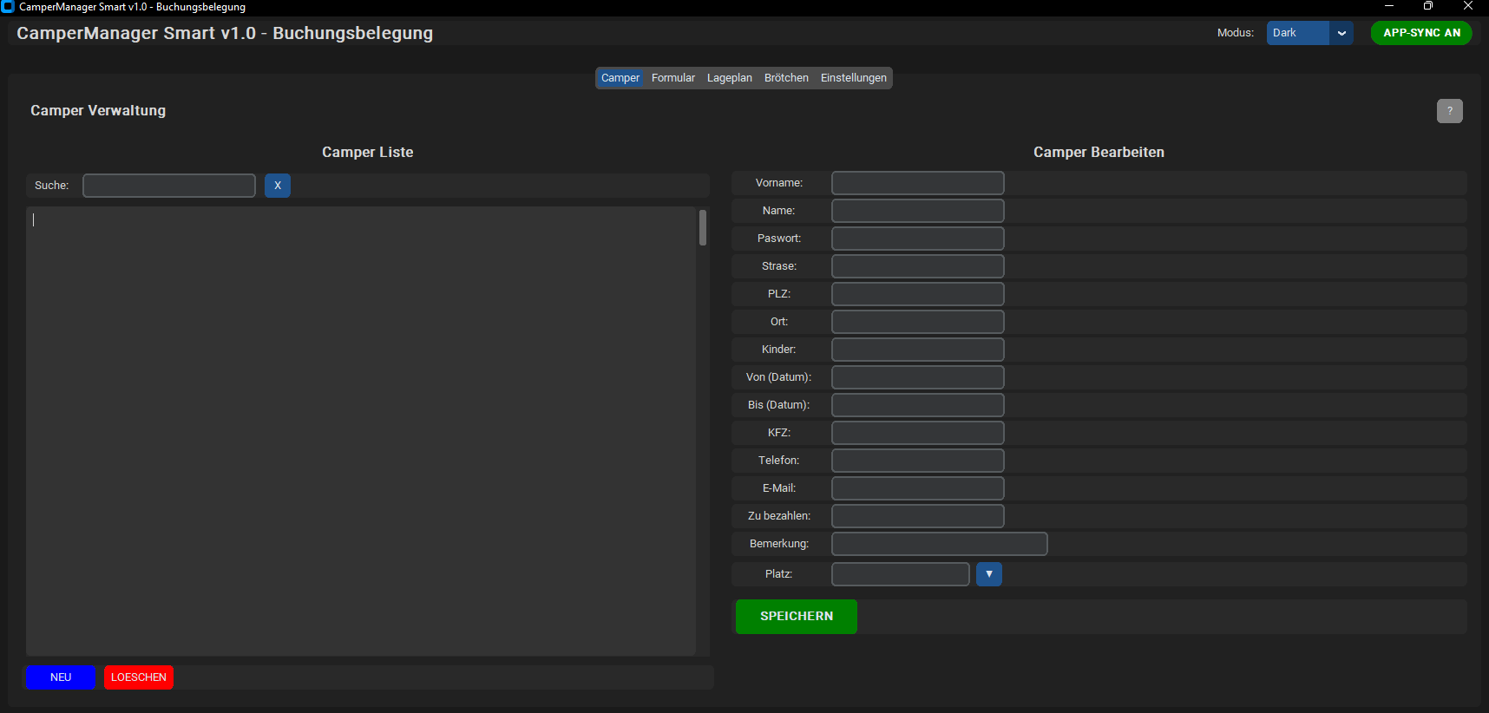This screenshot has height=713, width=1489.
Task: Save the camper with SPEICHERN
Action: pyautogui.click(x=797, y=617)
